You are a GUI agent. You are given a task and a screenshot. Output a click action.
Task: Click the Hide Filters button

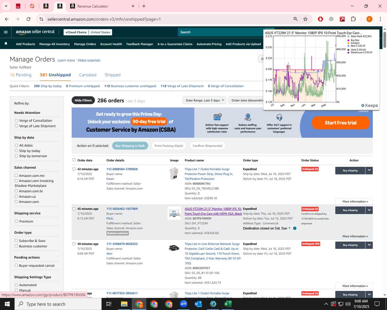pyautogui.click(x=83, y=100)
